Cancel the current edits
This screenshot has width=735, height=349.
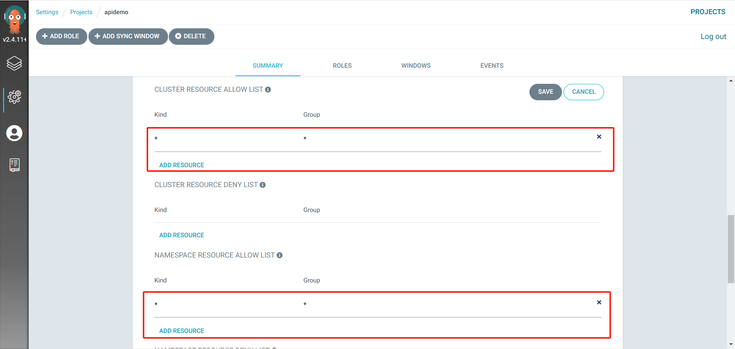point(583,92)
